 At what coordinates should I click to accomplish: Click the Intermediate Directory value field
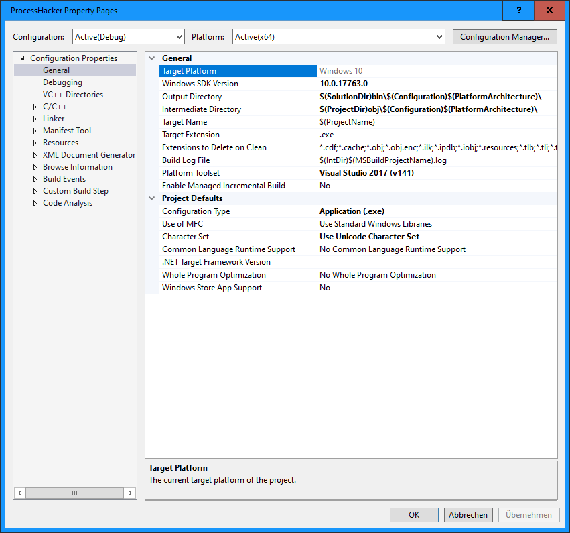coord(437,109)
